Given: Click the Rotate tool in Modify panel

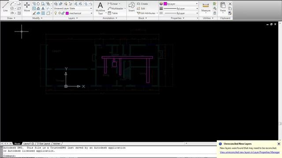Looking at the screenshot, I should pyautogui.click(x=38, y=4).
